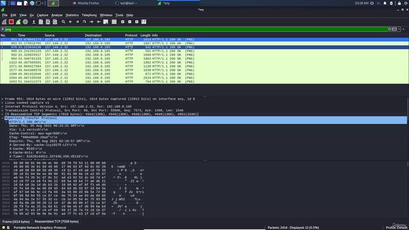
Task: Go to specified packet icon
Action: pos(84,22)
